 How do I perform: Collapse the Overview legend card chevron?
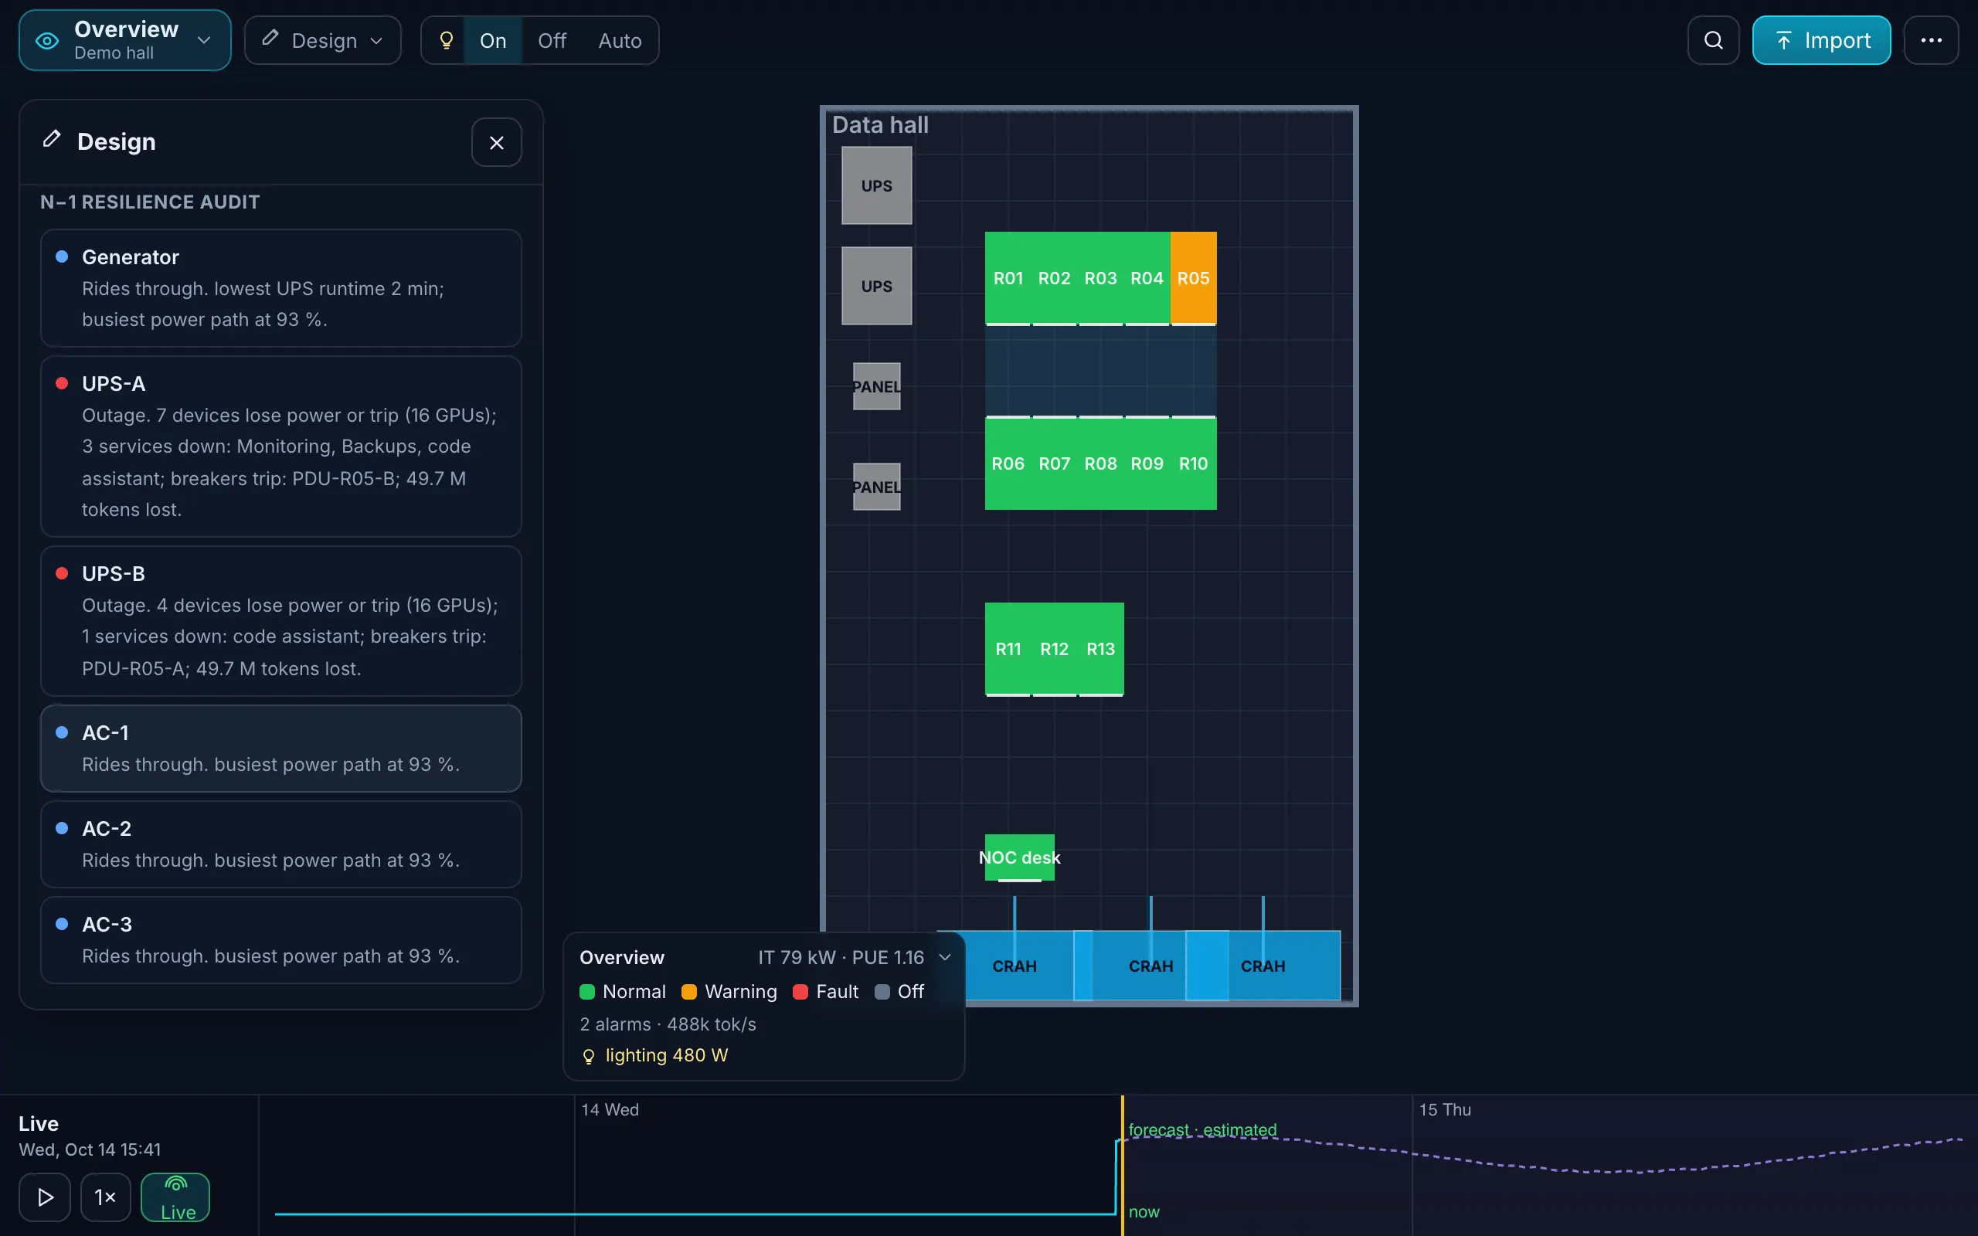point(945,957)
